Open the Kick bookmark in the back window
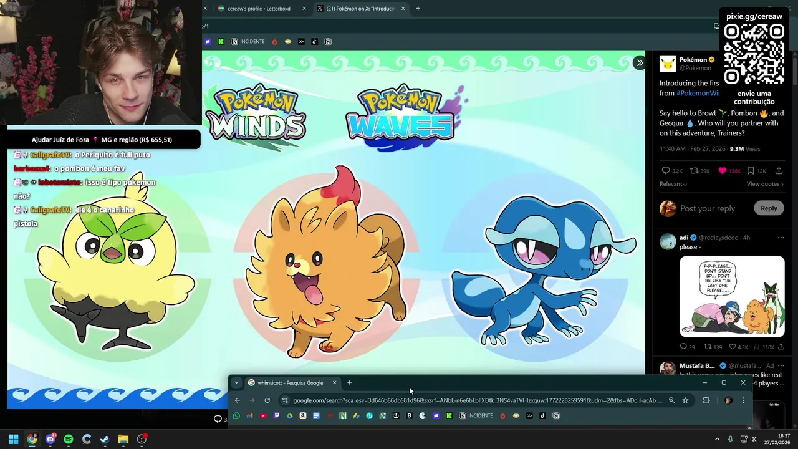The width and height of the screenshot is (798, 449). pyautogui.click(x=221, y=42)
